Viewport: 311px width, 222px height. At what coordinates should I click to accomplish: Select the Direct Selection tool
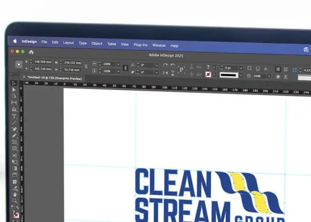(x=14, y=89)
